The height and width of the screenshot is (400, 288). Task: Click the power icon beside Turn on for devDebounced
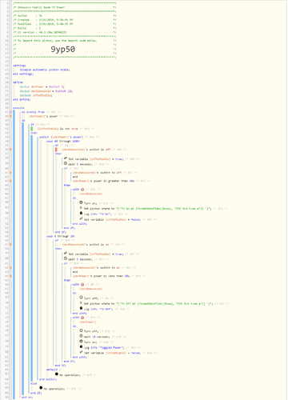tap(81, 202)
